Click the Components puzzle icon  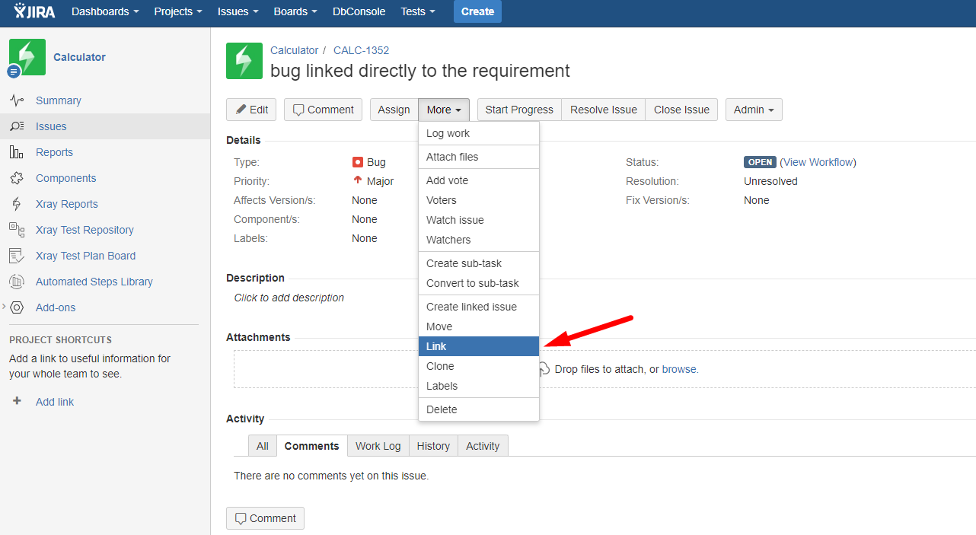coord(17,178)
